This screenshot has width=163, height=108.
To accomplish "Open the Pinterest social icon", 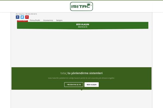I will tap(27, 17).
